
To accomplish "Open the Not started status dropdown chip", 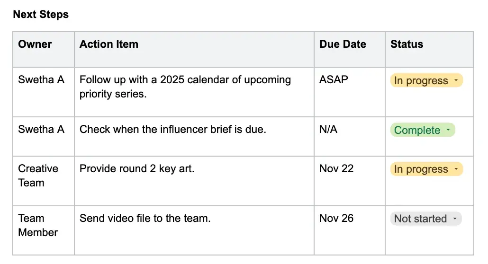I will click(425, 219).
